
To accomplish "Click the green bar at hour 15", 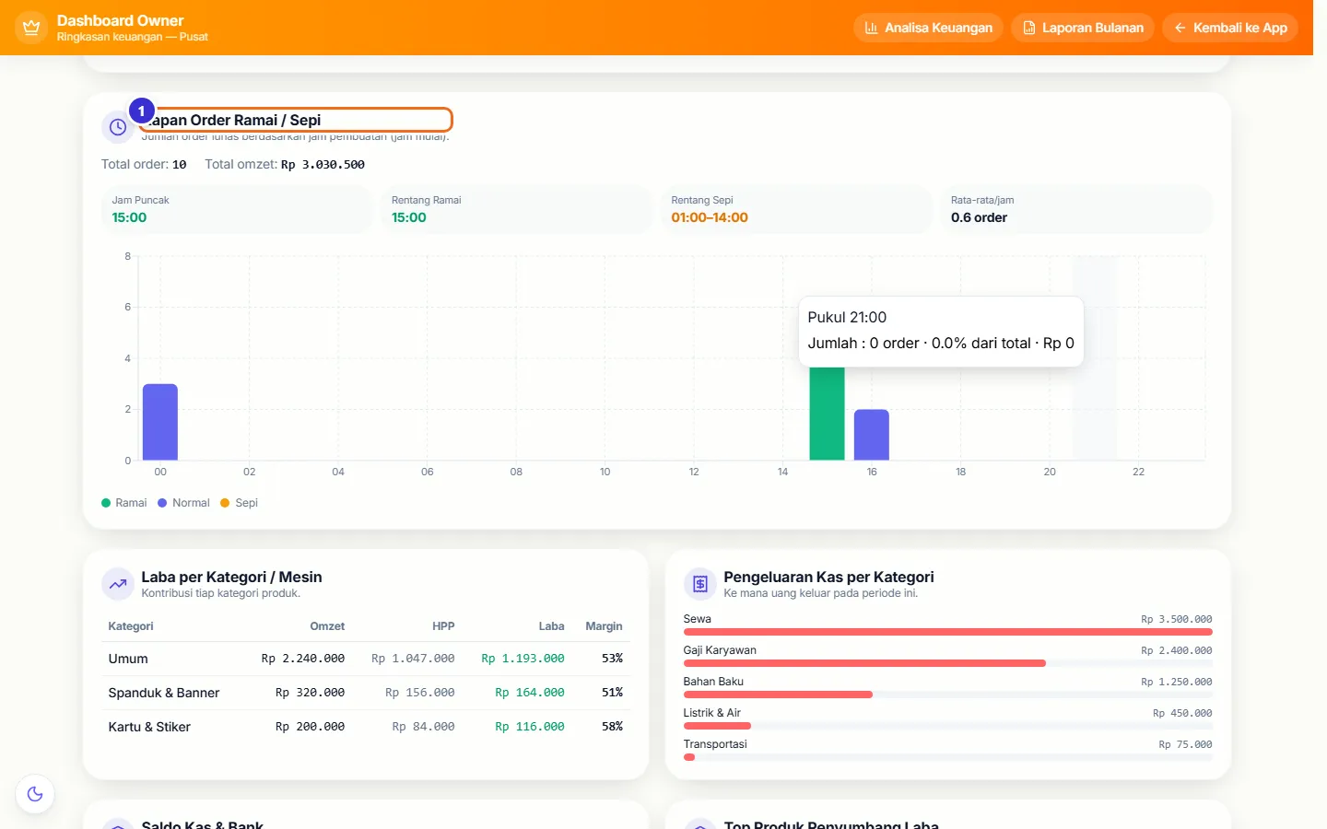I will (827, 413).
